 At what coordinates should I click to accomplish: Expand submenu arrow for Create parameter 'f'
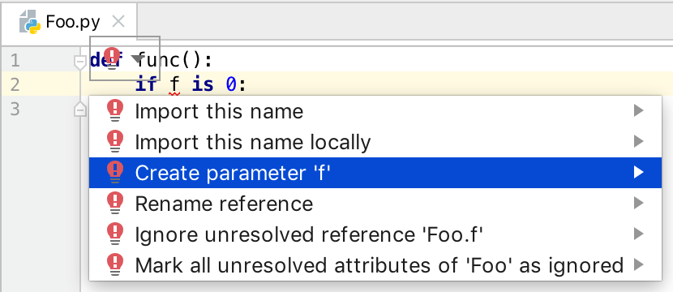point(639,173)
